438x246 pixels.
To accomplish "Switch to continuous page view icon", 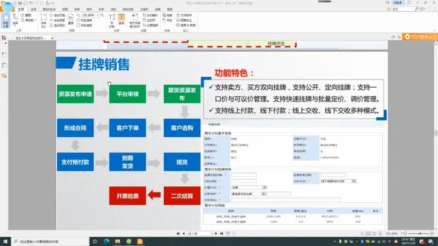I will pyautogui.click(x=368, y=233).
